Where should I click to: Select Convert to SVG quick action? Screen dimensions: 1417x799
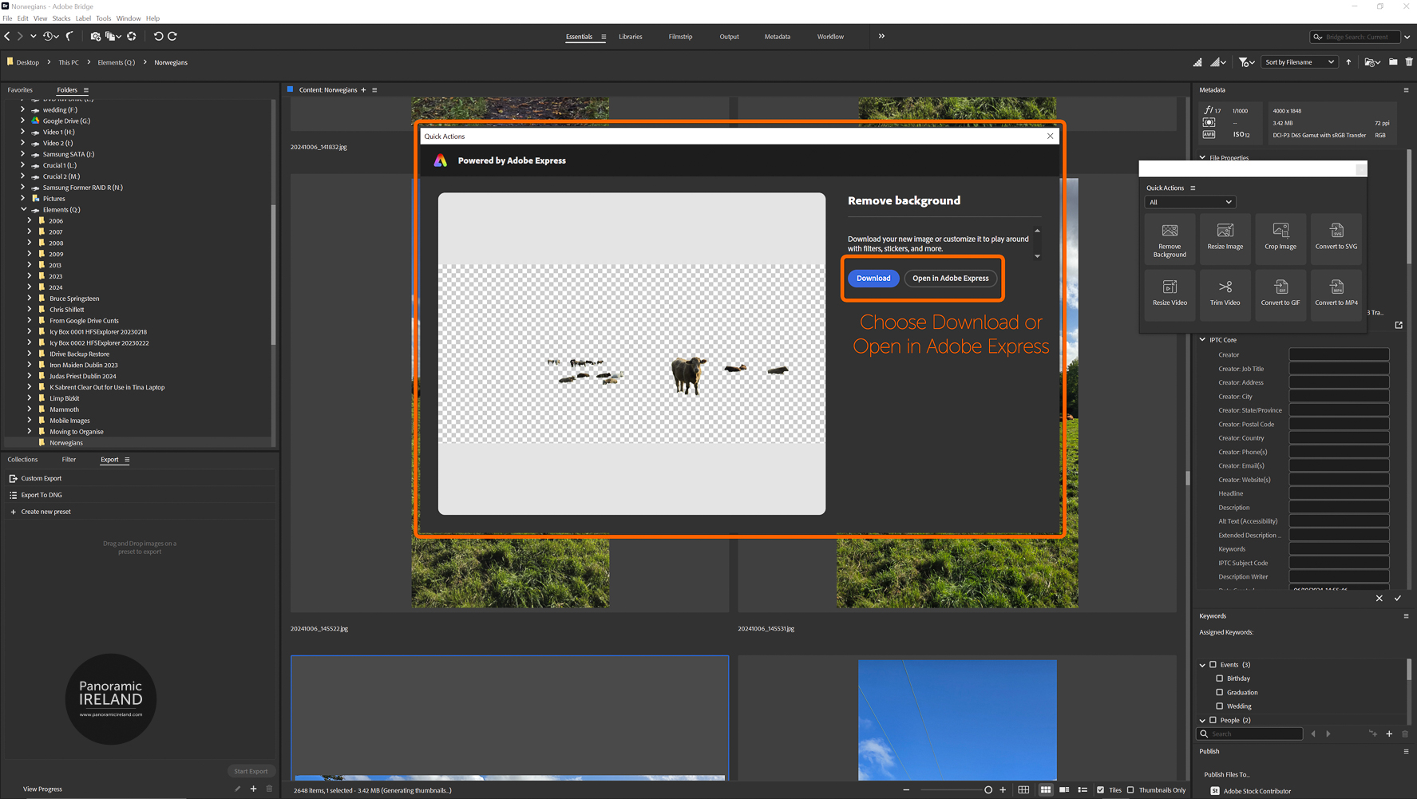click(1336, 238)
